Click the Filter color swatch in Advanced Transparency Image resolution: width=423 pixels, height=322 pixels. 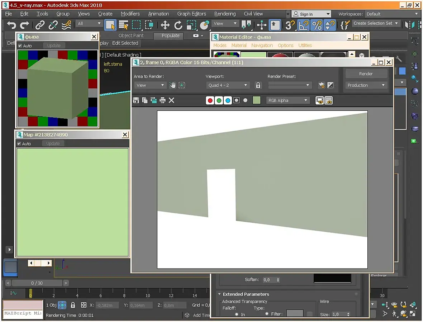click(x=295, y=314)
